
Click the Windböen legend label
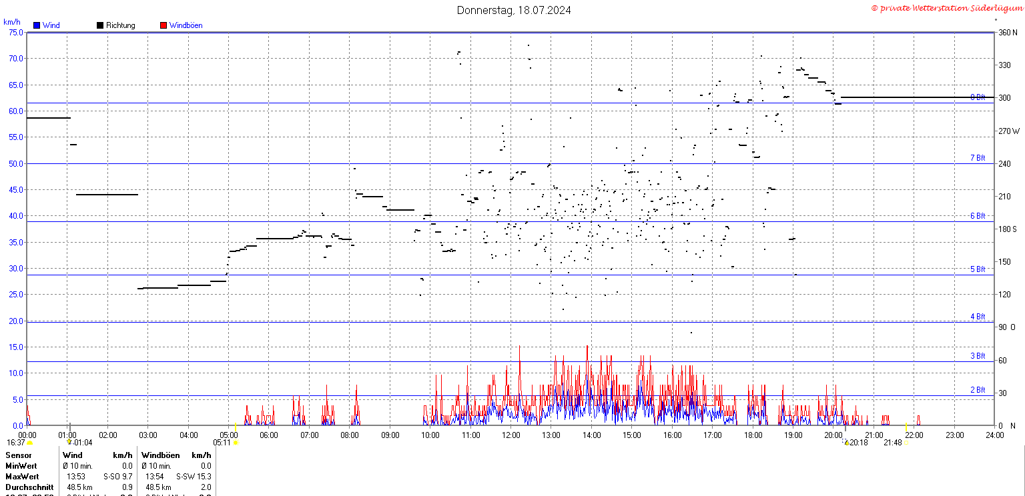coord(186,25)
